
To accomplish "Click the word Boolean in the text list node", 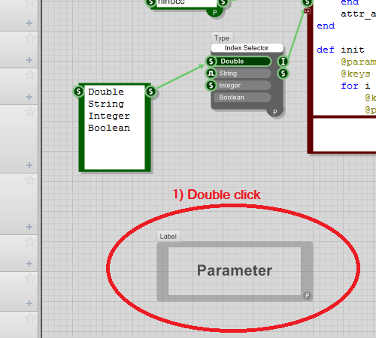I will [109, 128].
